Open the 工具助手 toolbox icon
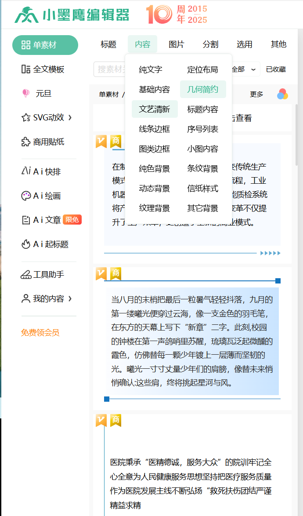The width and height of the screenshot is (303, 516). pos(26,275)
